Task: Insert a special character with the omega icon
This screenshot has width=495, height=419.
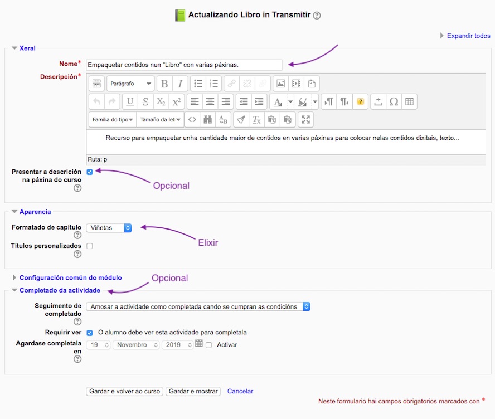Action: tap(394, 101)
